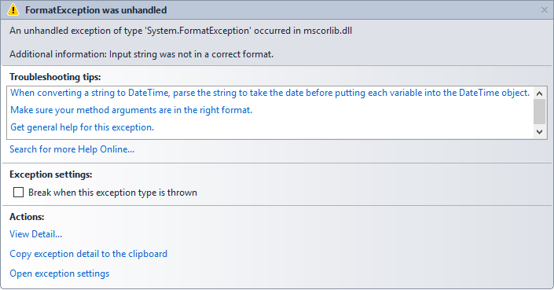Click the yellow warning triangle icon
Image resolution: width=554 pixels, height=290 pixels.
click(13, 10)
